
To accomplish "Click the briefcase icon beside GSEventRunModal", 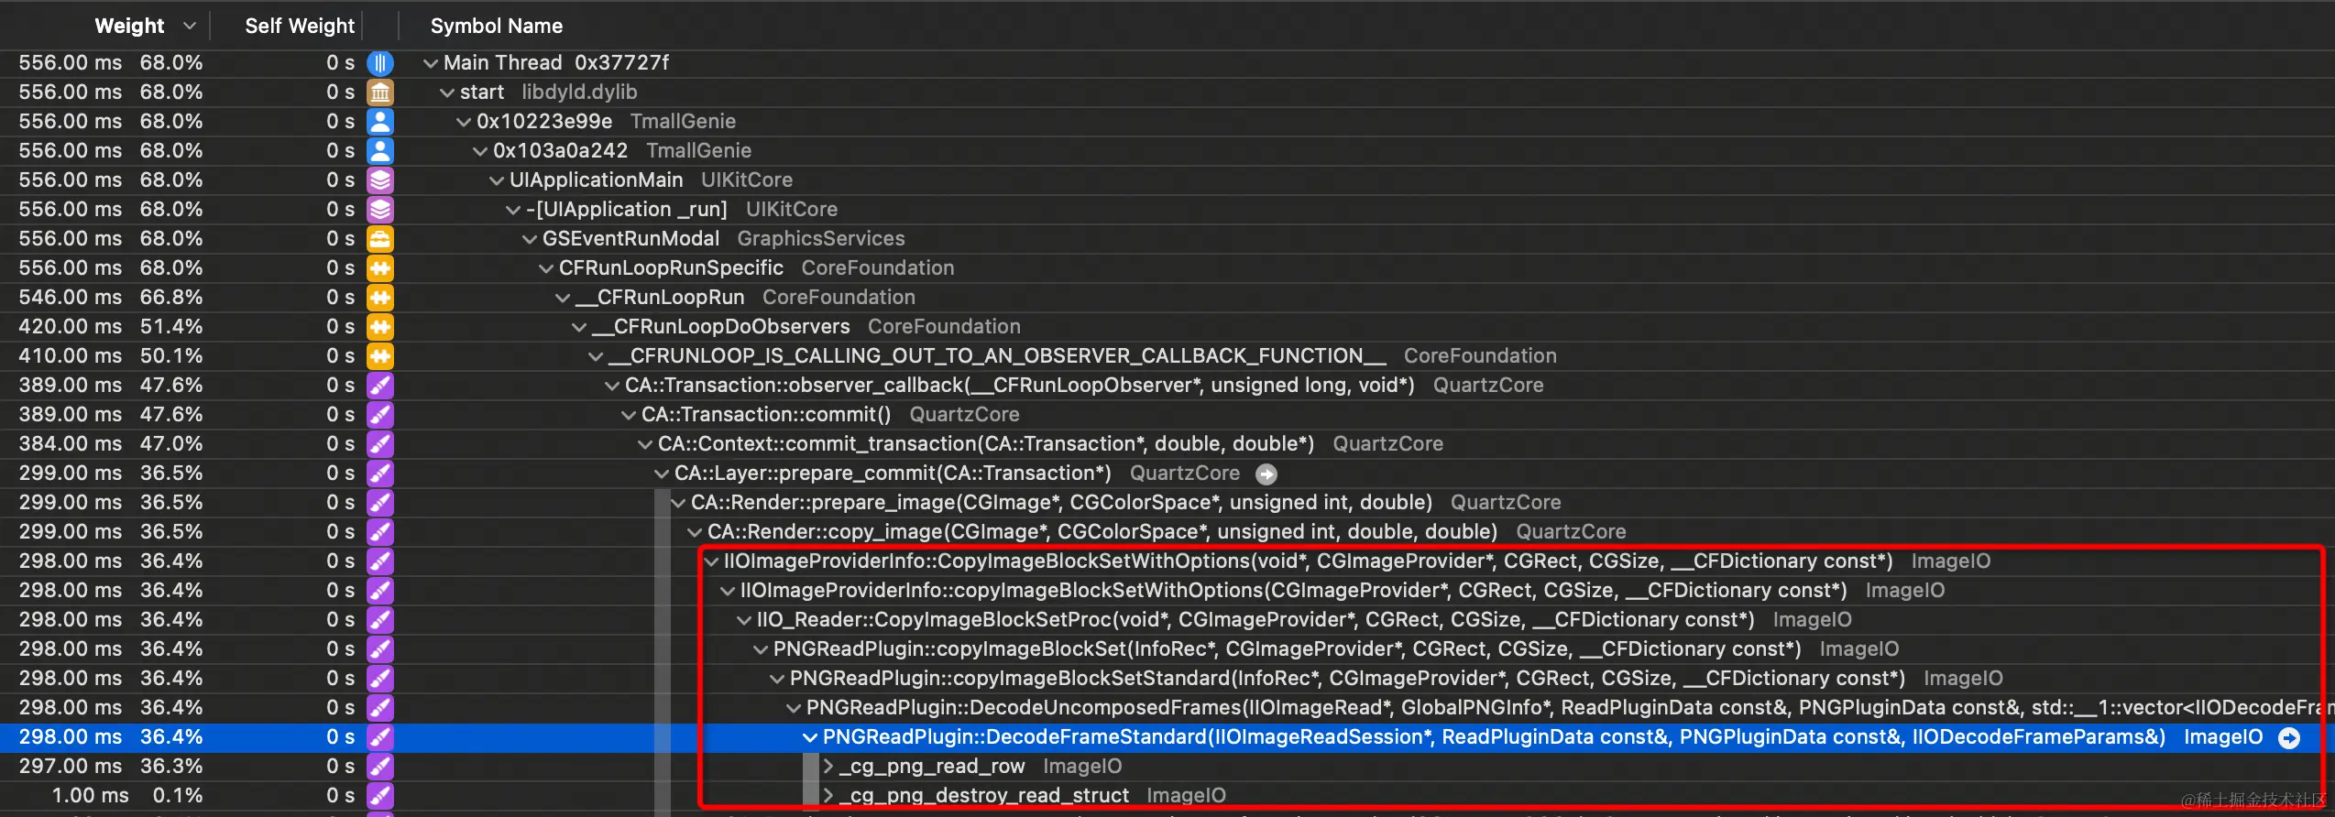I will click(x=379, y=239).
